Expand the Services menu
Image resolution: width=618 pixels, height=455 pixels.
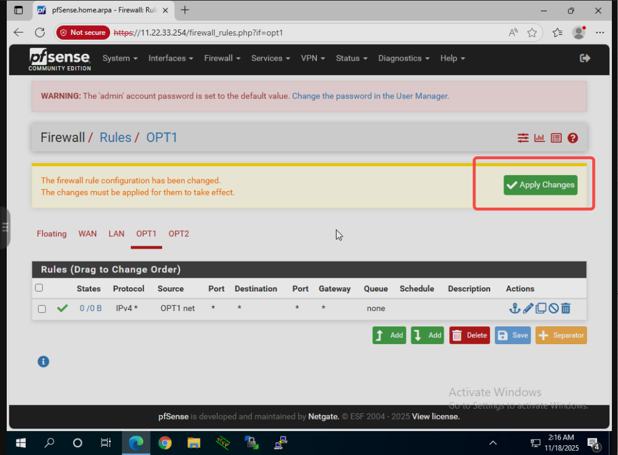coord(270,58)
